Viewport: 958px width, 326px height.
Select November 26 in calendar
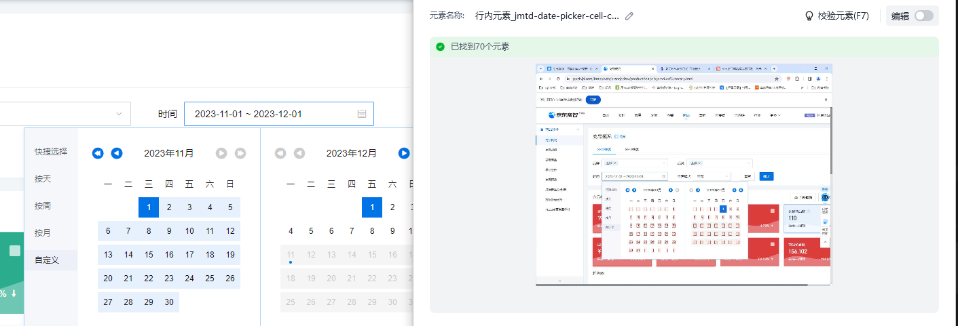pyautogui.click(x=230, y=279)
